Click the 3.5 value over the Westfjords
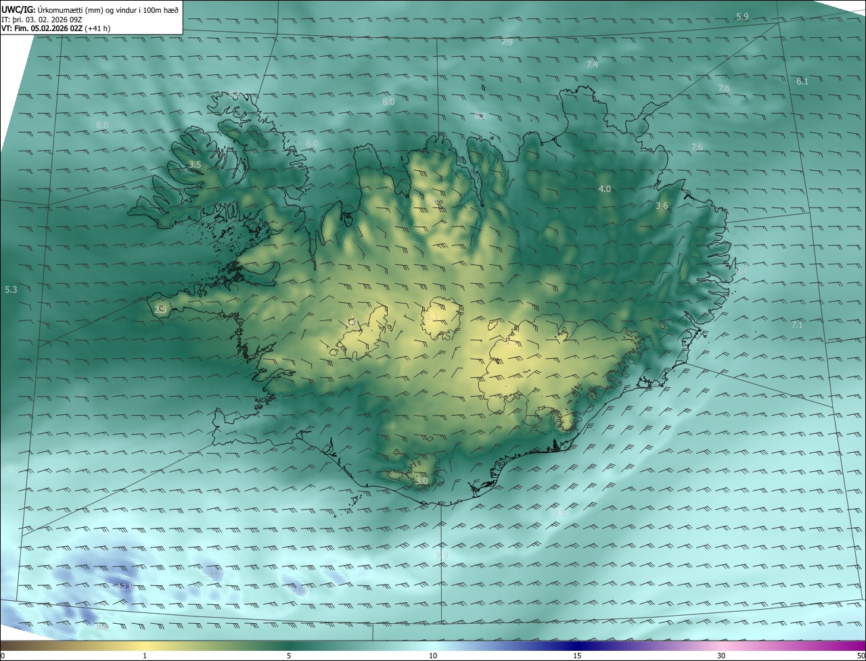 195,164
